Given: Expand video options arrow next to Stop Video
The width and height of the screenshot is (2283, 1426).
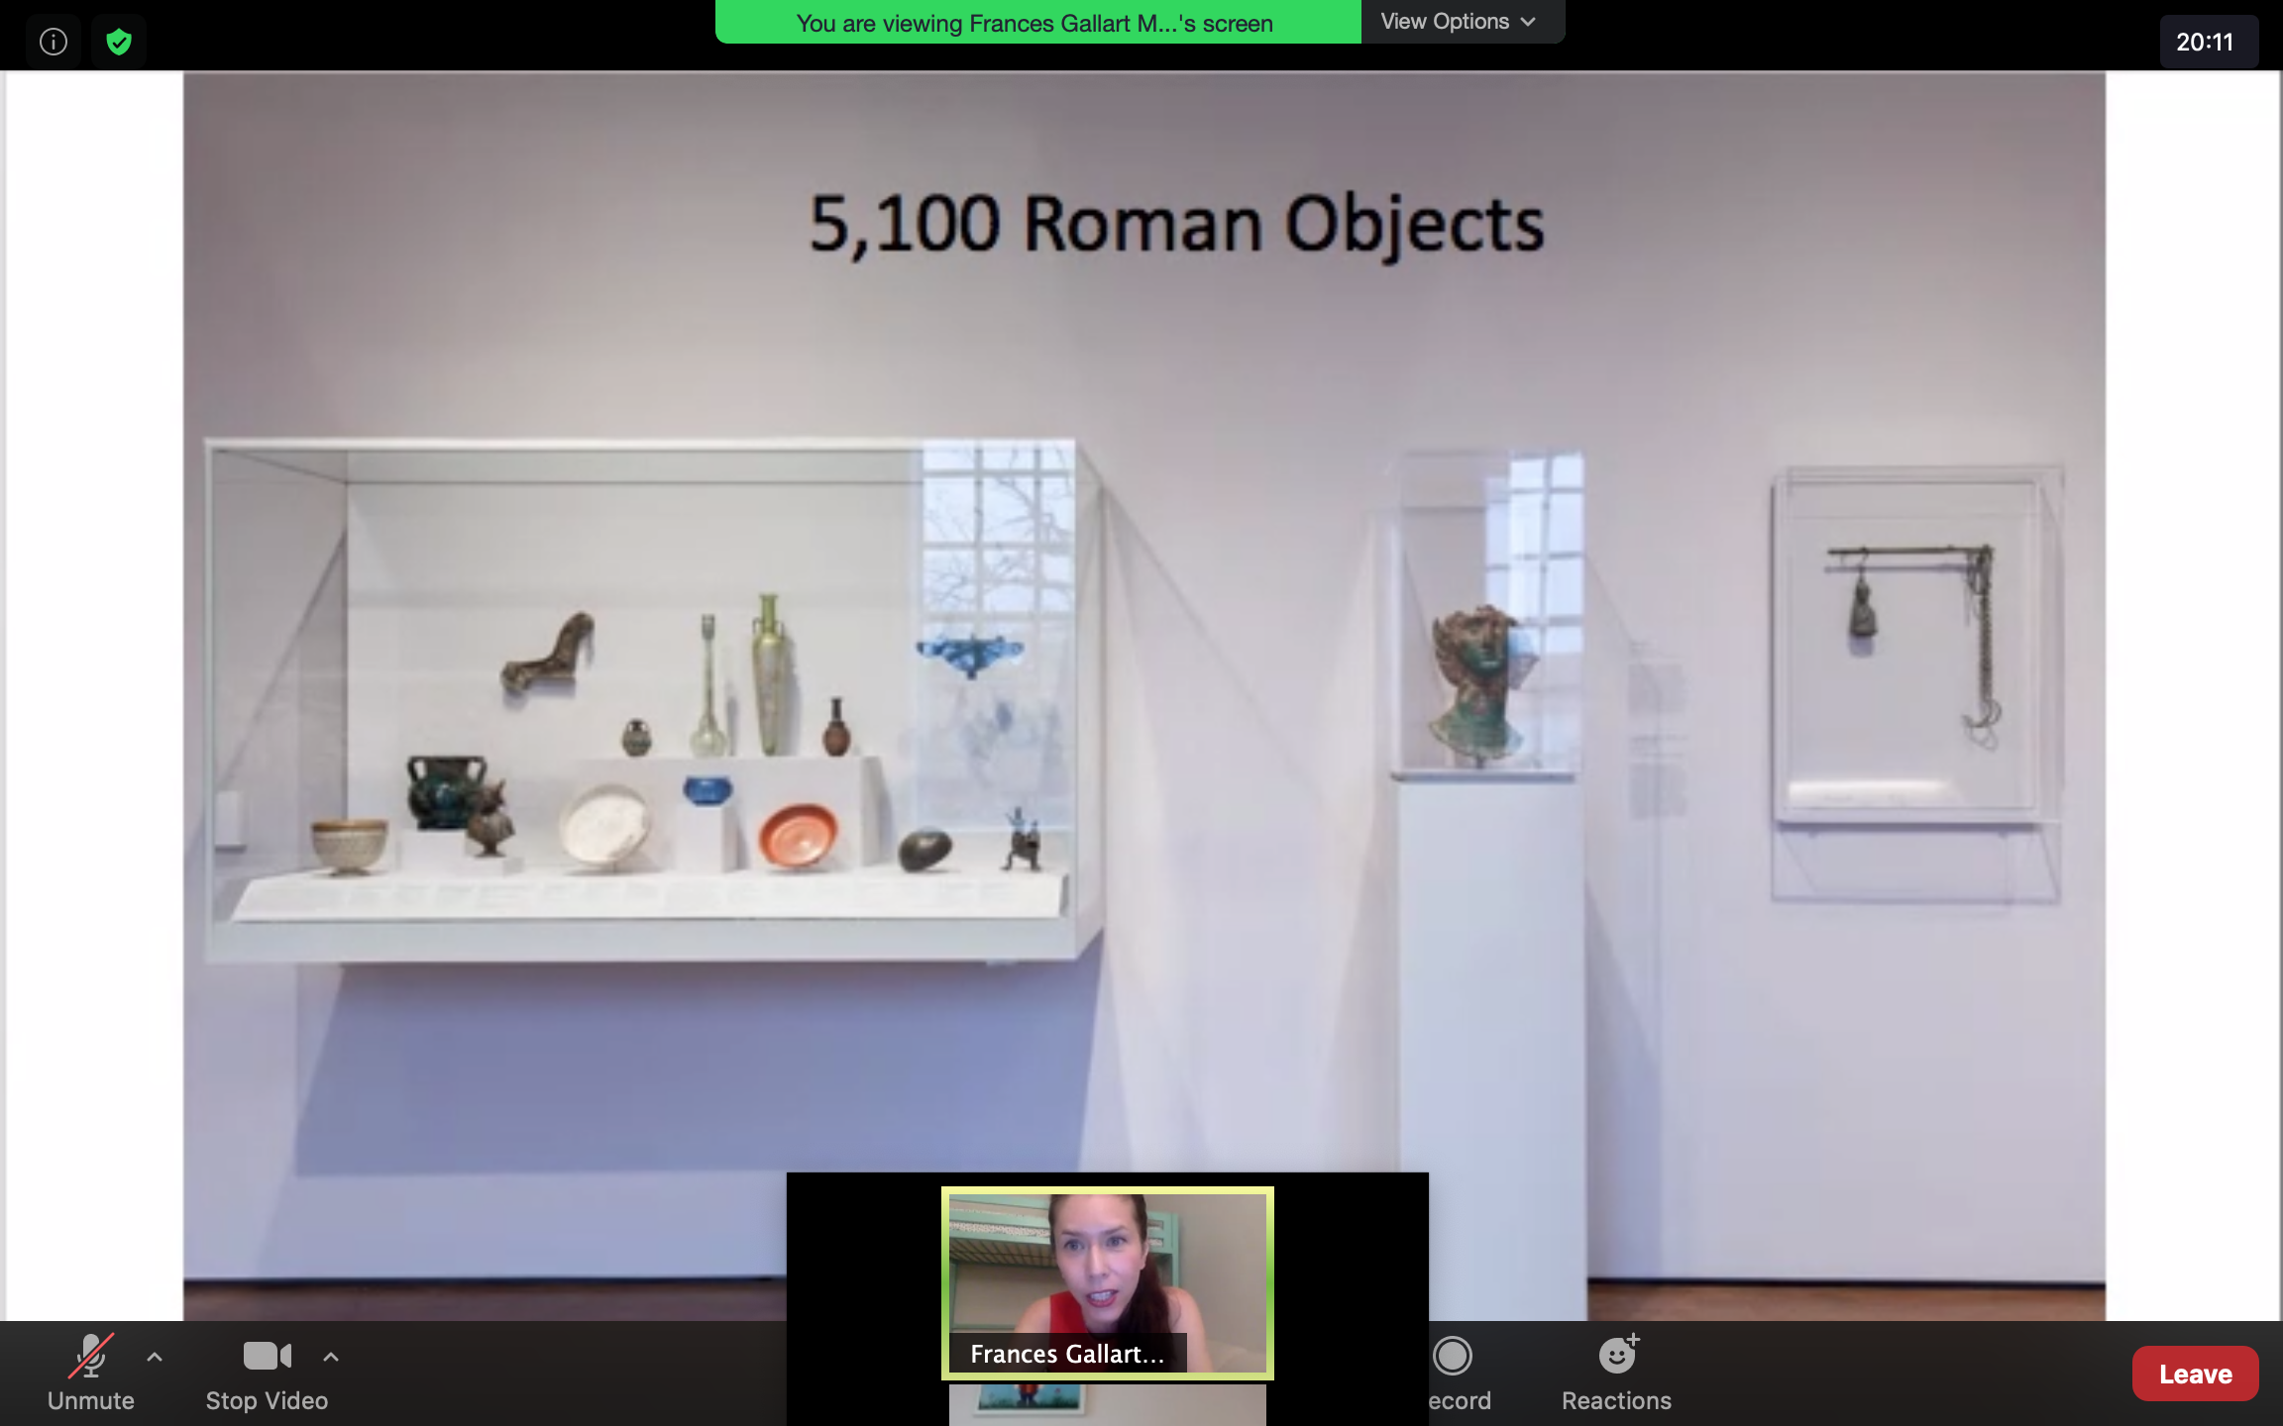Looking at the screenshot, I should point(331,1357).
